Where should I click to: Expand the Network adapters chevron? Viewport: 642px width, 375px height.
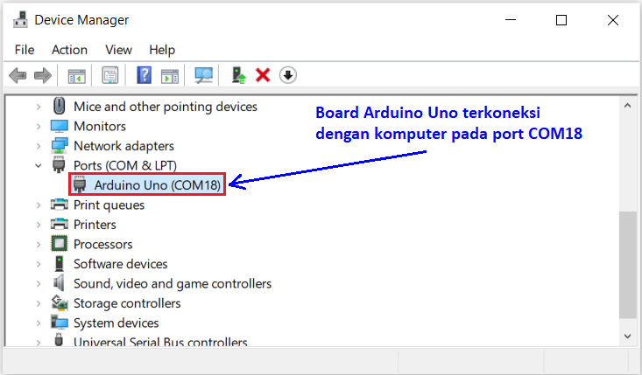click(39, 146)
